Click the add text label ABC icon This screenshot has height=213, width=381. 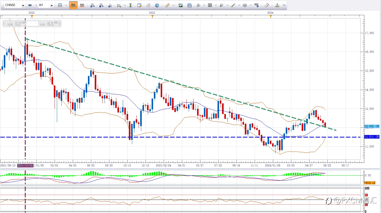257,5
